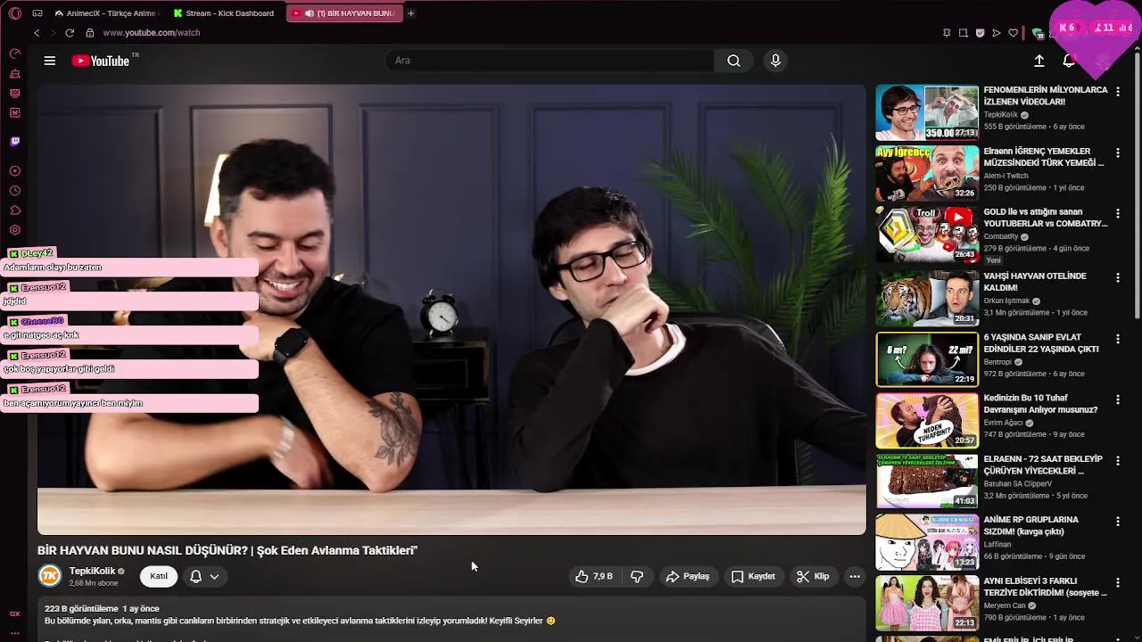The height and width of the screenshot is (642, 1142).
Task: Open AYNI ELBİSEYİ 3 FARKLI TERZİYE title
Action: [x=1045, y=587]
